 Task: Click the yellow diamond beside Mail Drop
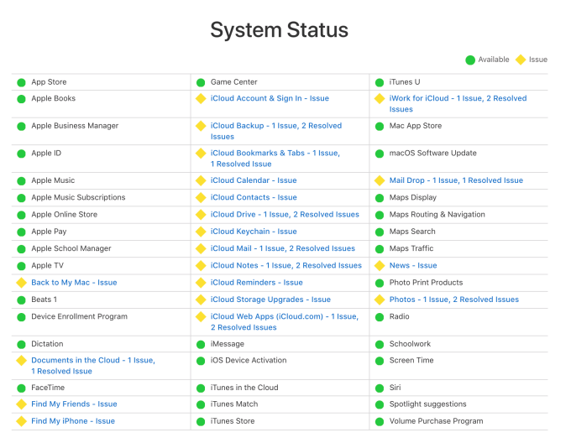pos(380,180)
